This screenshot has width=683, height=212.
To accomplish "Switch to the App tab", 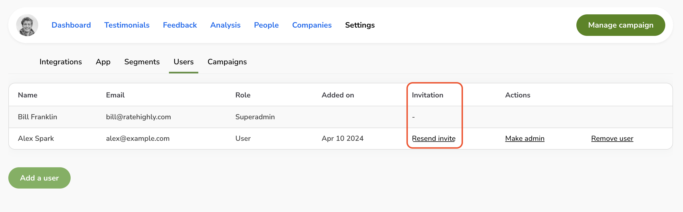I will (103, 62).
